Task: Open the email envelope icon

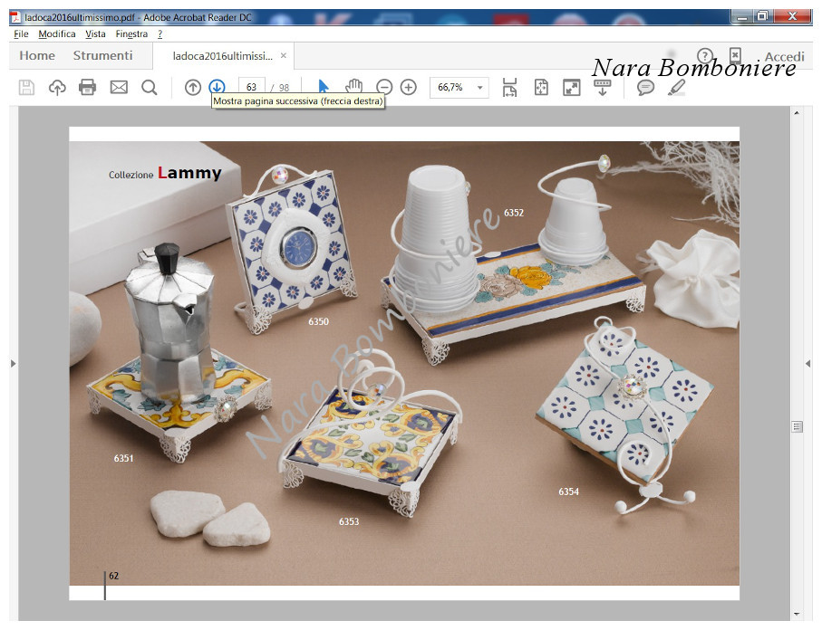Action: 119,87
